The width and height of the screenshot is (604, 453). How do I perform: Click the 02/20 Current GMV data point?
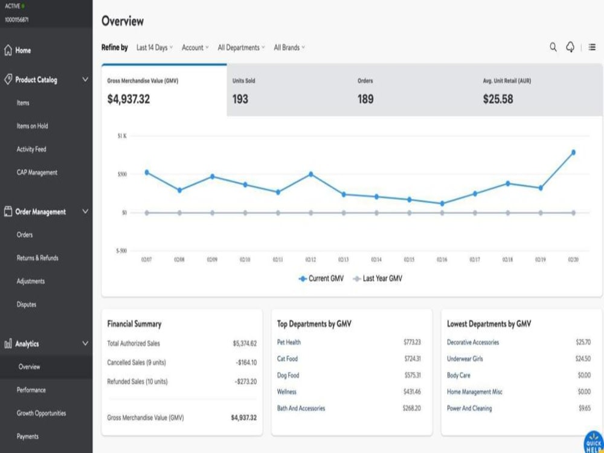coord(573,153)
